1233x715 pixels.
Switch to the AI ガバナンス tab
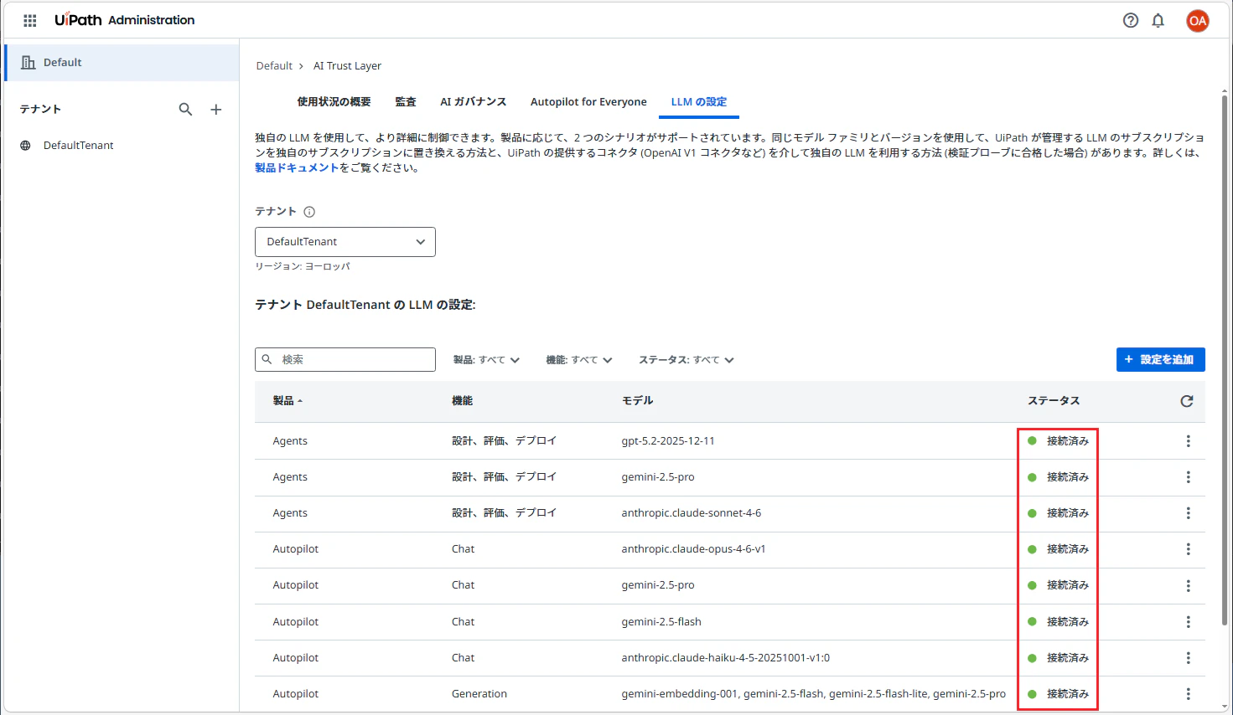(x=474, y=102)
